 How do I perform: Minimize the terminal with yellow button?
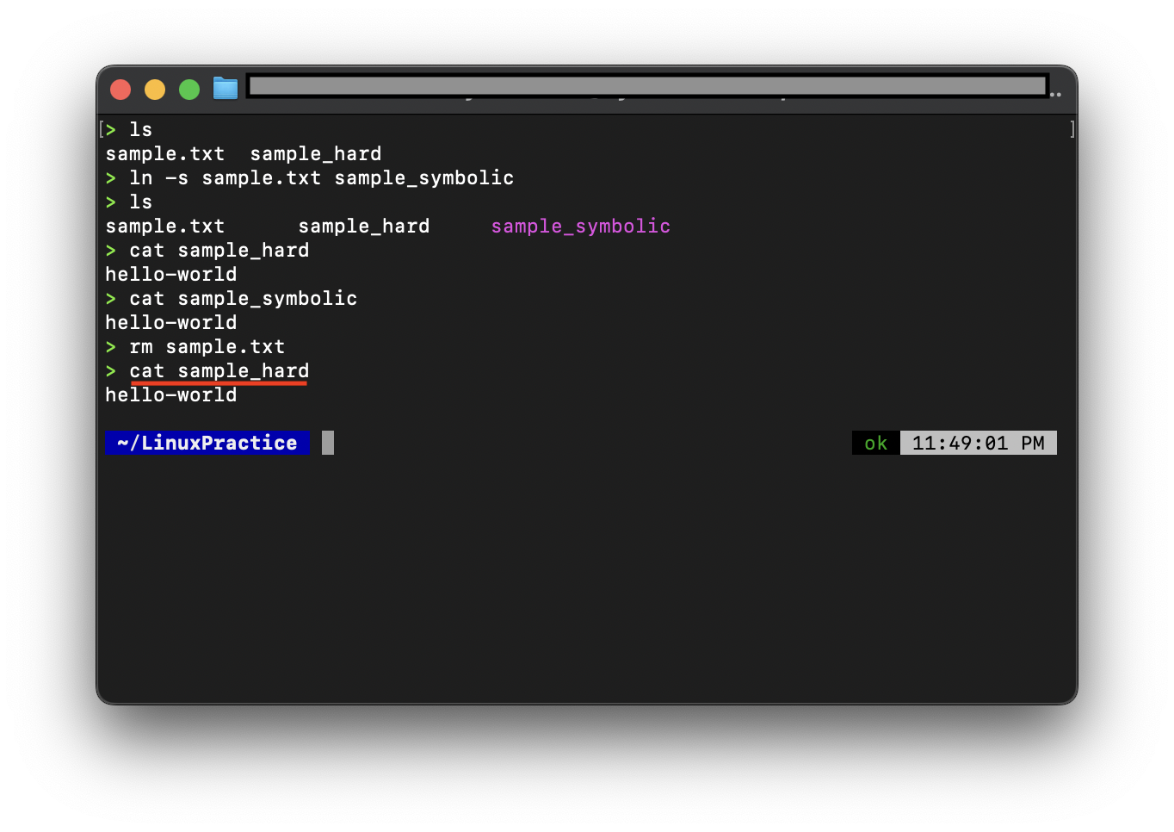(155, 90)
